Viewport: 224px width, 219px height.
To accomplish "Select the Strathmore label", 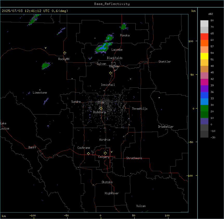I will tap(134, 158).
